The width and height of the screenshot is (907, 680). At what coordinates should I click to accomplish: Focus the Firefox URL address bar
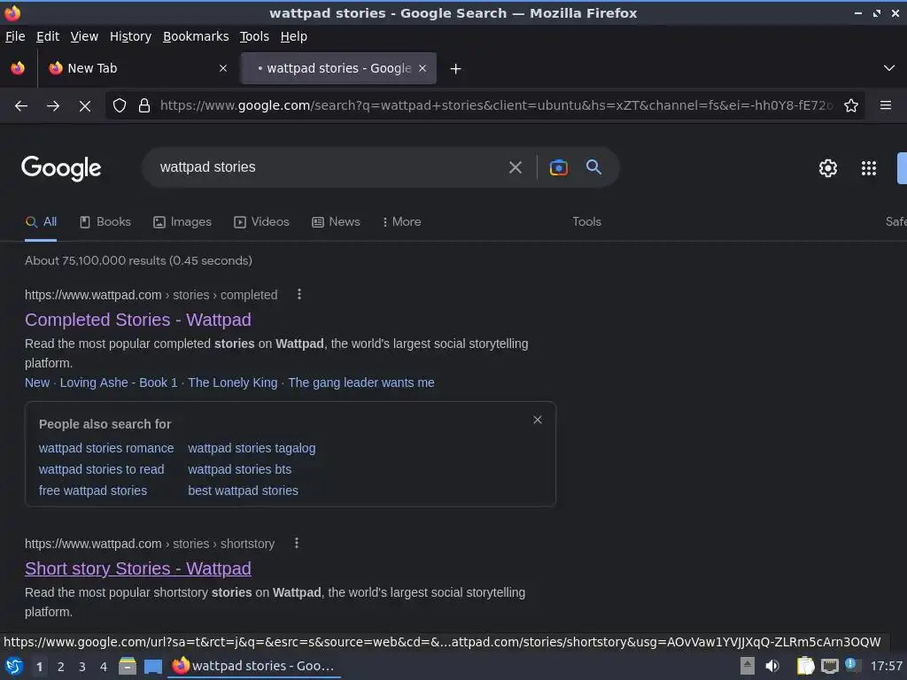496,106
